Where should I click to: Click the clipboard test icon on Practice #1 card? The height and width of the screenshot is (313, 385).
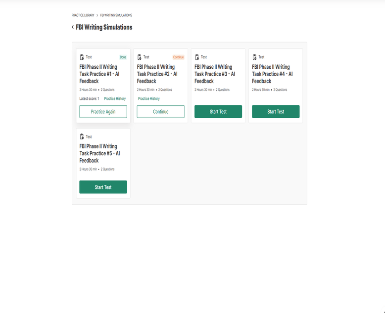pos(82,57)
